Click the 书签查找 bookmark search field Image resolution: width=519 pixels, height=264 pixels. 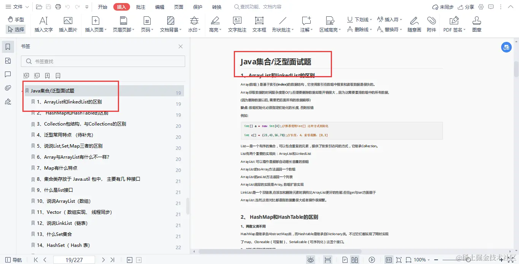pos(103,61)
